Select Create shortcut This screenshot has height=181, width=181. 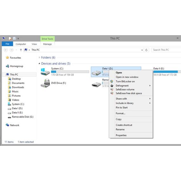[x=131, y=125]
